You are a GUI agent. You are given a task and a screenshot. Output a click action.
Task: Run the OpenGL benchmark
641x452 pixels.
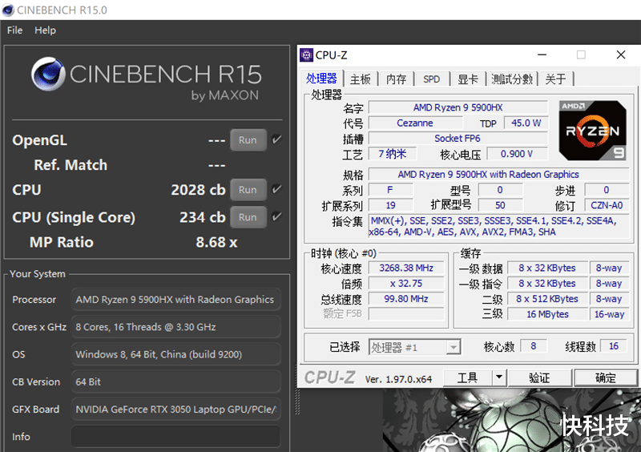point(248,140)
